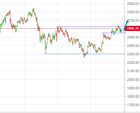Image resolution: width=140 pixels, height=113 pixels.
Task: Click the 2900.00 price axis label
Action: coord(133,4)
